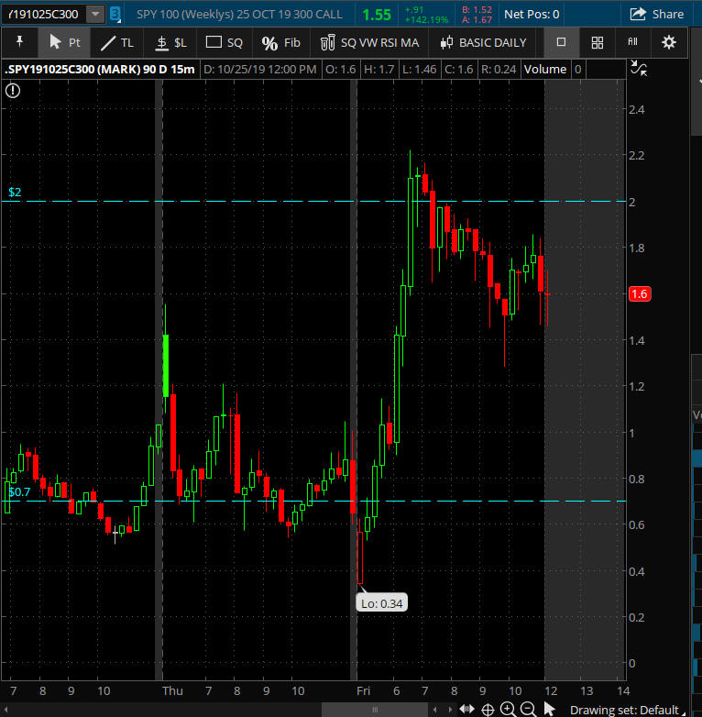Select the Pt pointer tool
Screen dimensions: 702x717
(x=64, y=42)
